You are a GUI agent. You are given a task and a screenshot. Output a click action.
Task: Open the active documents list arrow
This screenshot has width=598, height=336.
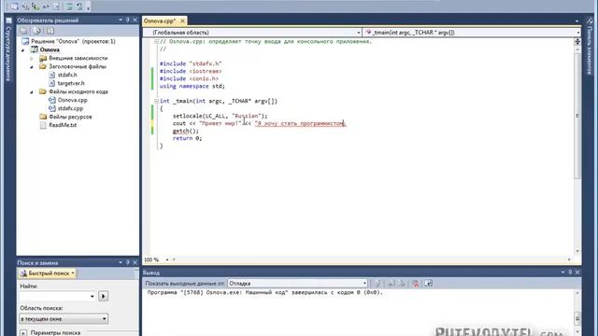coord(577,21)
